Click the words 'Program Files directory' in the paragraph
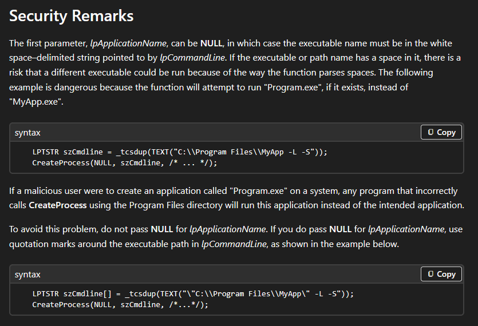The width and height of the screenshot is (478, 326). point(176,205)
